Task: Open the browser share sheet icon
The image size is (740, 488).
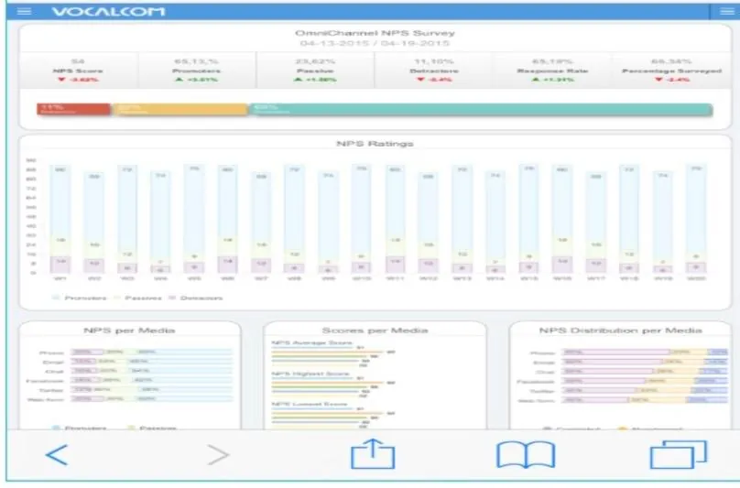Action: pos(373,453)
